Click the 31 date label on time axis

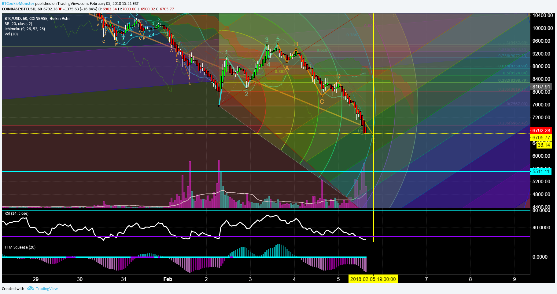click(124, 279)
